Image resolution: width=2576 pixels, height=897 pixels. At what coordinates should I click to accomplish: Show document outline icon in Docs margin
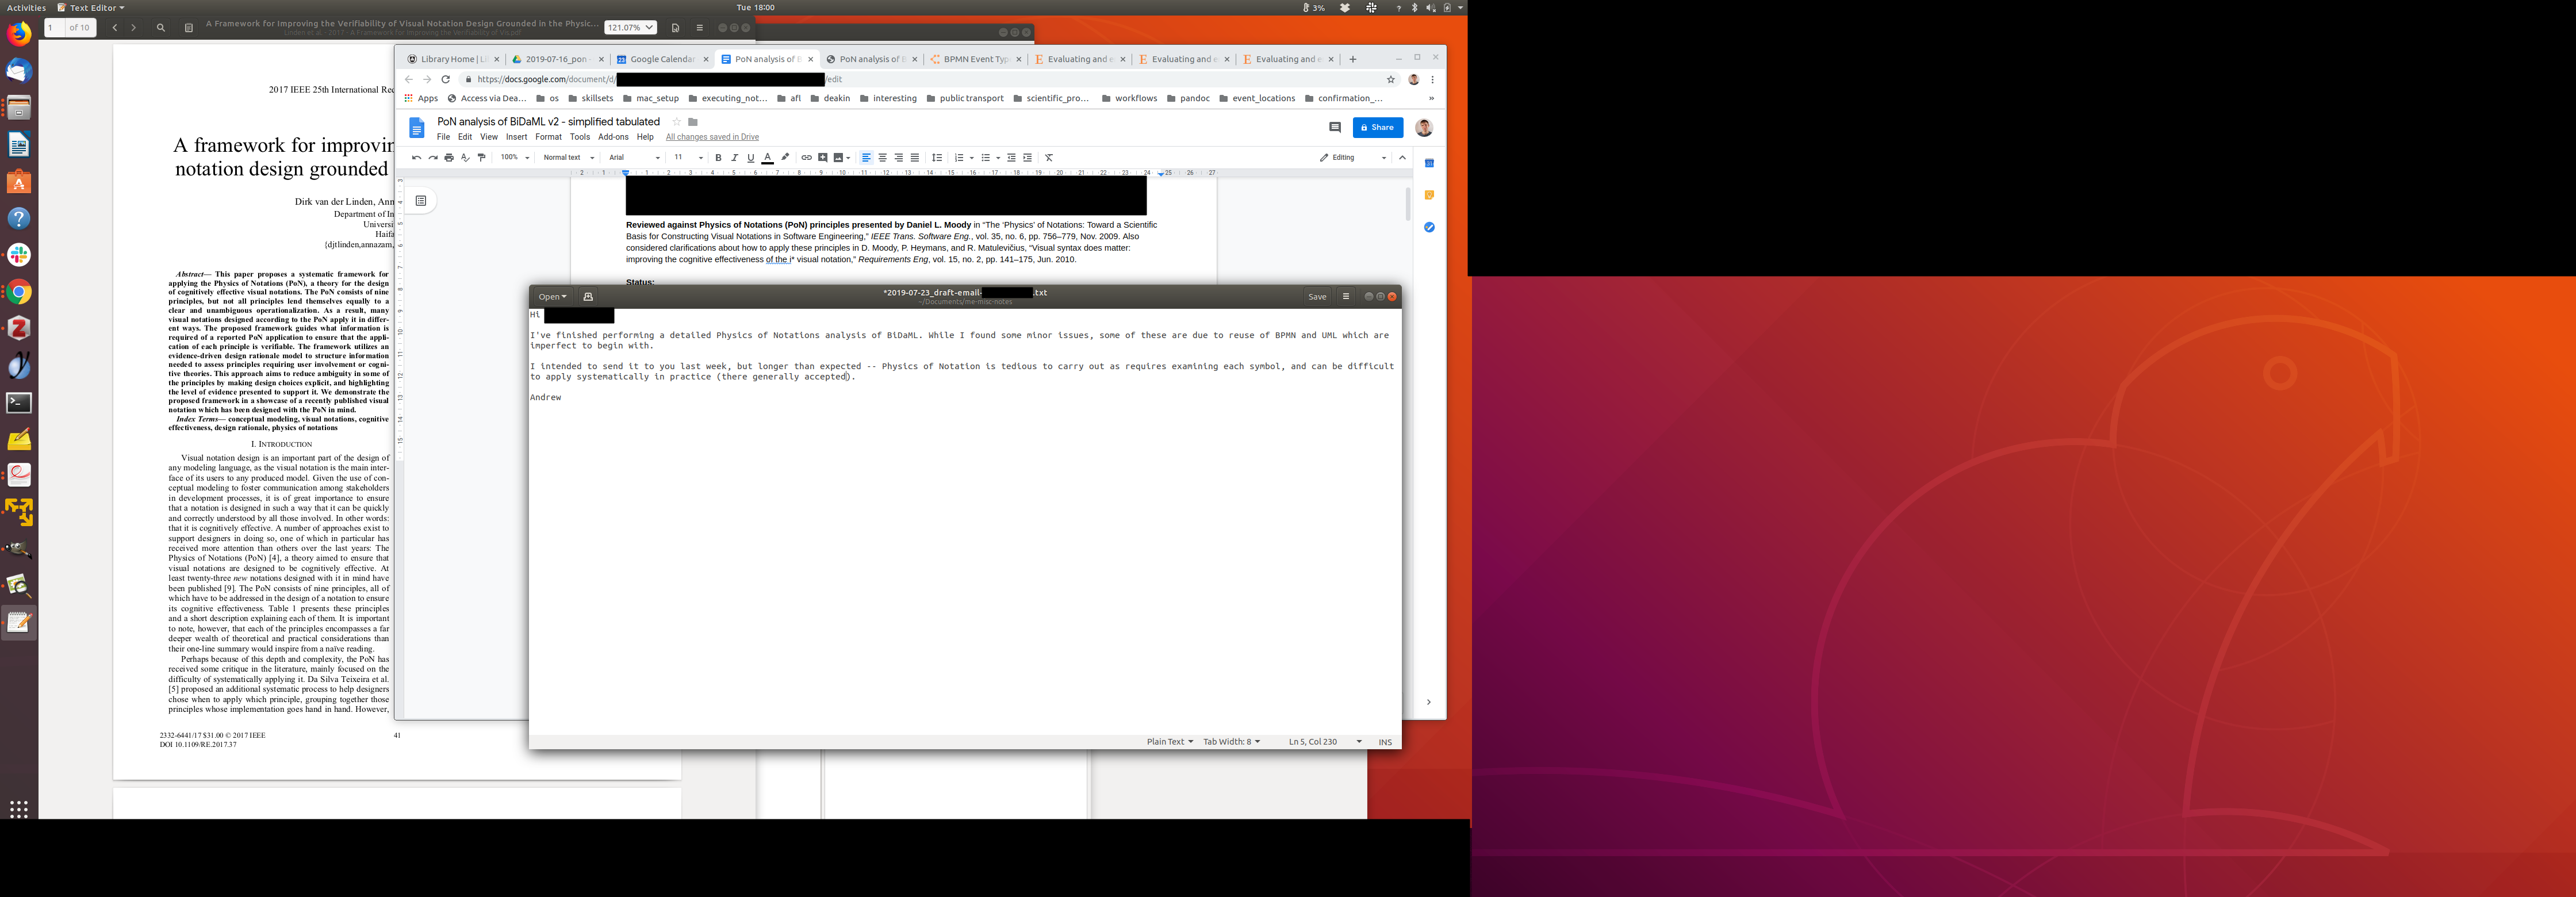421,201
